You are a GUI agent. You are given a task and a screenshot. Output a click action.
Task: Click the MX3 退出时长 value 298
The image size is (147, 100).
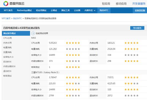(109, 61)
